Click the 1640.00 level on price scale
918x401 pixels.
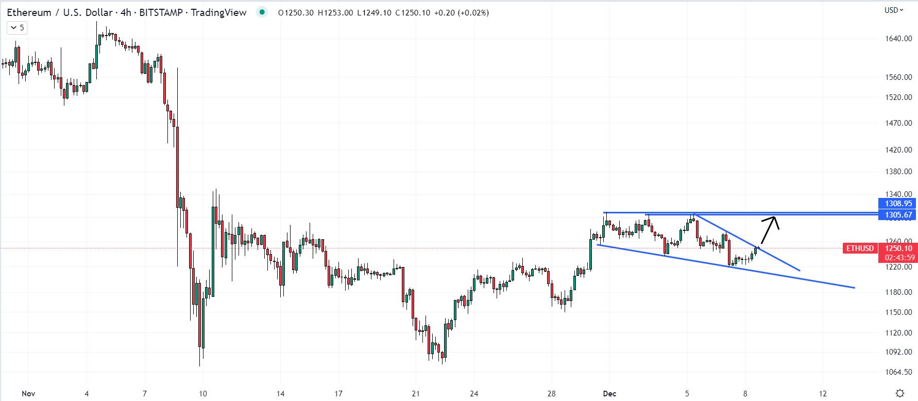tap(899, 39)
